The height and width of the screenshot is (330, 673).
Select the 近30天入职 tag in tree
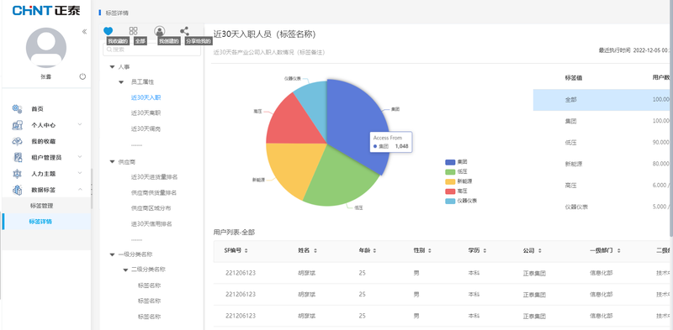(x=146, y=97)
